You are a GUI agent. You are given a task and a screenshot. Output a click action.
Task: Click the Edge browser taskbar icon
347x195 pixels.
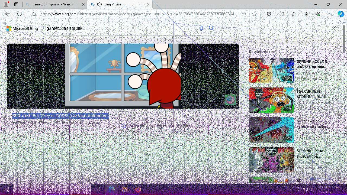[x=111, y=190]
